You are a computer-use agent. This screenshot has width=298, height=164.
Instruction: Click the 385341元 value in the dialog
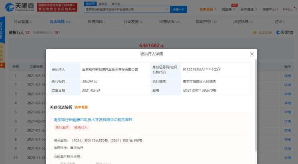pyautogui.click(x=89, y=81)
